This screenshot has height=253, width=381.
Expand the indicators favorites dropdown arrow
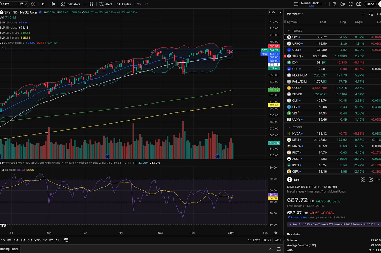click(84, 4)
